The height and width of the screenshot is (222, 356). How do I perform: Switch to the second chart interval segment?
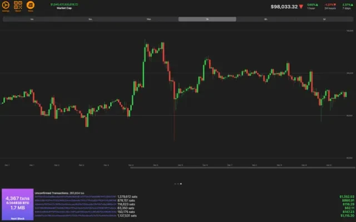coord(90,19)
